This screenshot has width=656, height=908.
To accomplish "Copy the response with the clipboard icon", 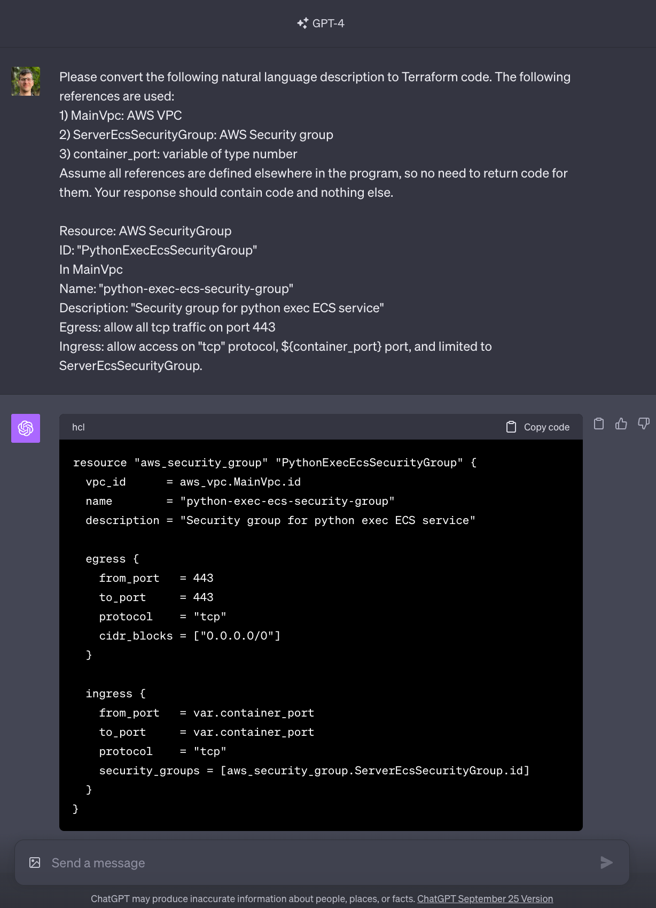I will point(599,424).
